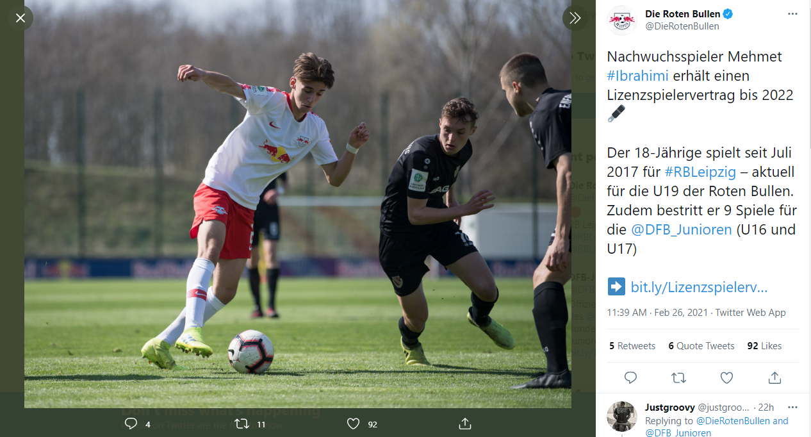Click the share icon below the photo
This screenshot has width=811, height=437.
465,424
